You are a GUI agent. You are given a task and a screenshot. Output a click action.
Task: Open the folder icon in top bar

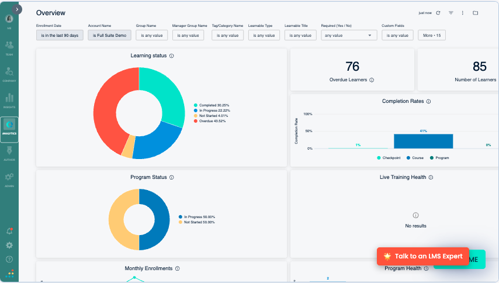[475, 13]
